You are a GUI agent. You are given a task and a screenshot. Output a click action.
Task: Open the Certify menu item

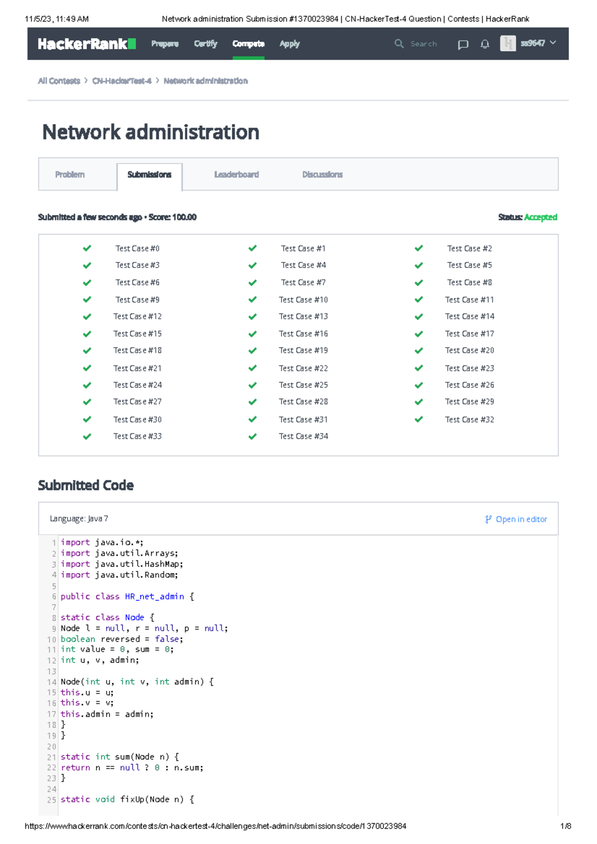pos(205,44)
